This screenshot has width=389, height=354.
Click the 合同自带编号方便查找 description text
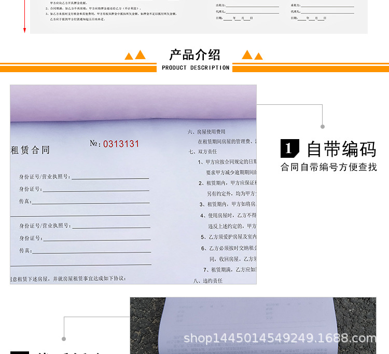(329, 167)
